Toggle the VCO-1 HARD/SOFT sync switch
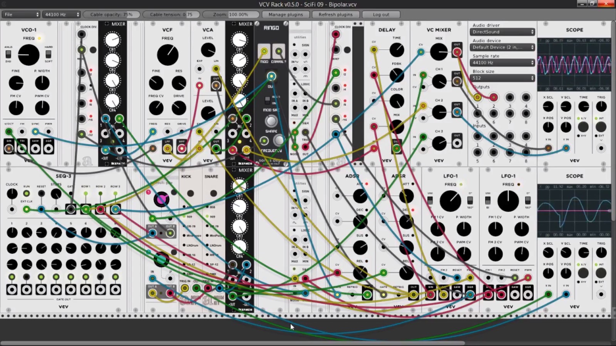The height and width of the screenshot is (346, 616). [49, 54]
